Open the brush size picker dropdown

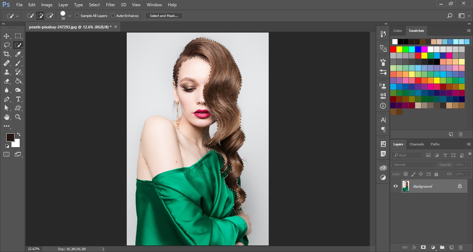pos(70,16)
